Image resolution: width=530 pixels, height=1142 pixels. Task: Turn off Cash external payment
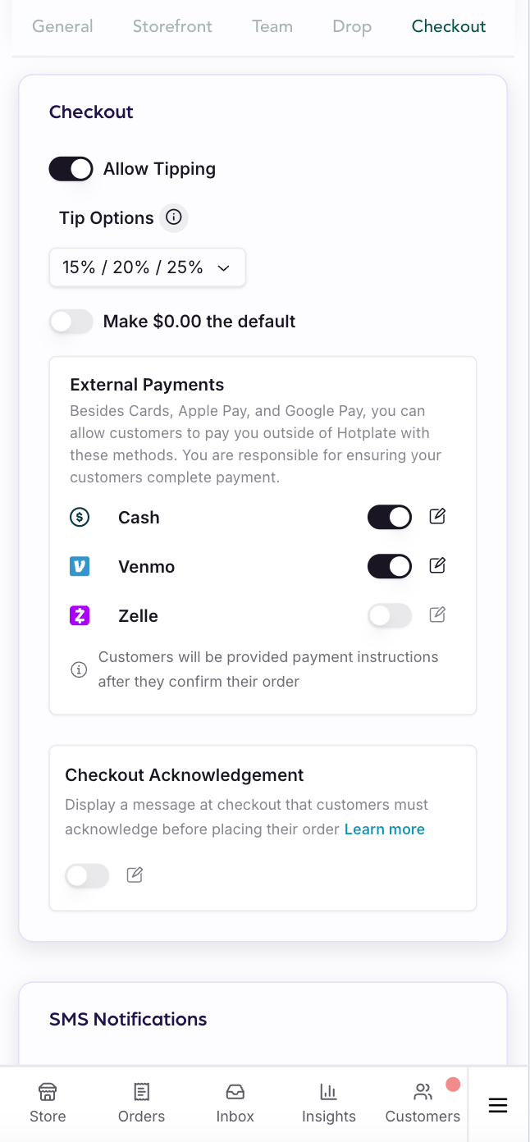click(x=389, y=517)
